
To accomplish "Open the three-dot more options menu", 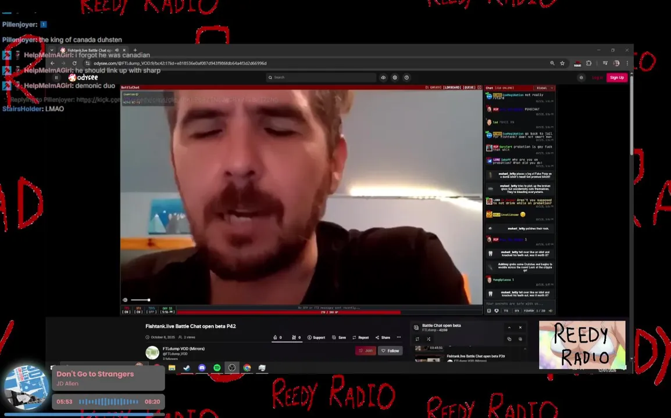I will [x=399, y=337].
